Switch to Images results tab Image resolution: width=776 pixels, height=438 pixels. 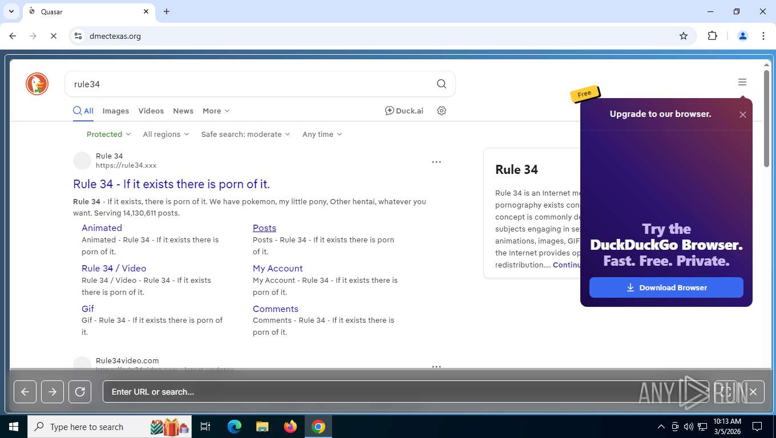116,111
